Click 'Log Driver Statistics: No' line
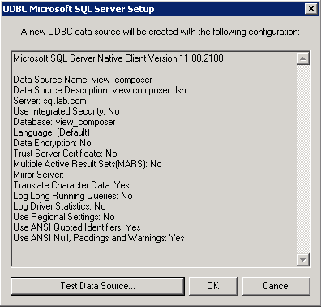Image resolution: width=321 pixels, height=307 pixels. tap(59, 206)
